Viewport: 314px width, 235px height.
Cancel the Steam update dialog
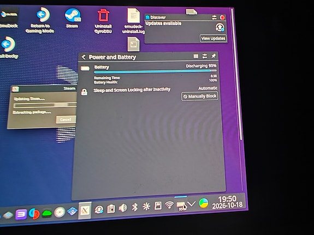[66, 119]
